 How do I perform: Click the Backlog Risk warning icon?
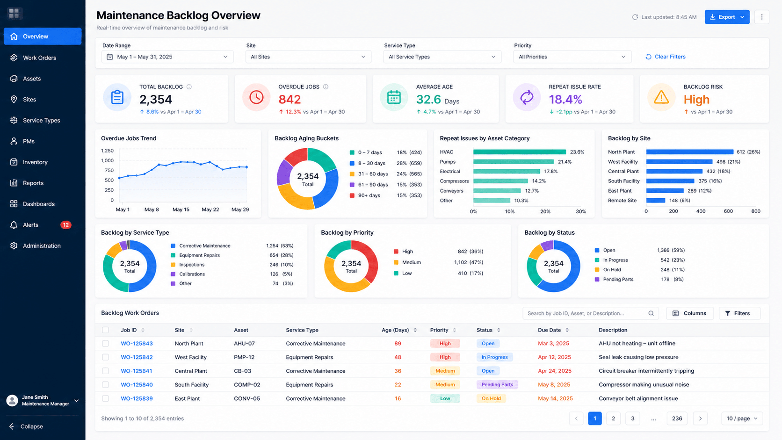click(661, 97)
